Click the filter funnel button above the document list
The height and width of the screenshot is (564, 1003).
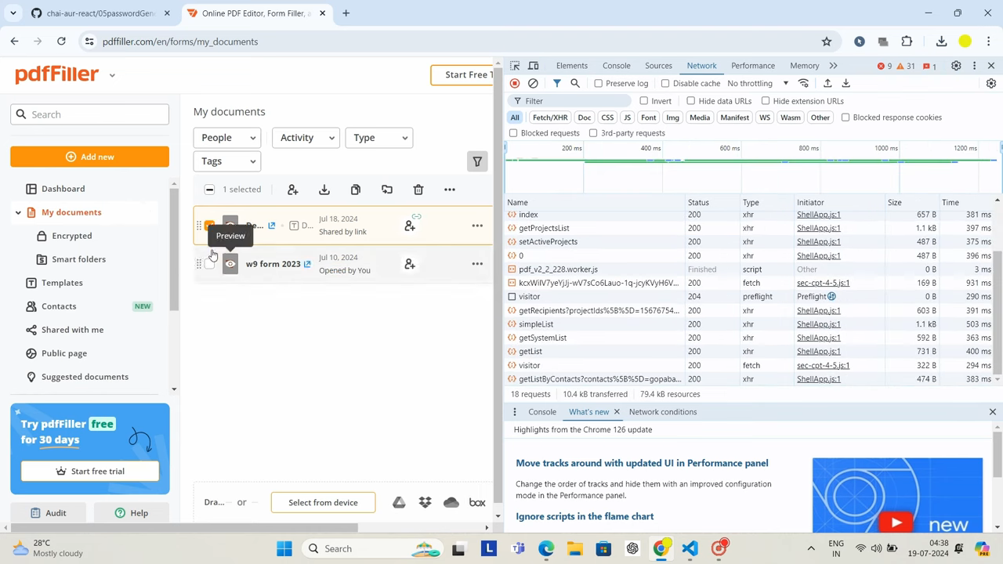pos(477,161)
